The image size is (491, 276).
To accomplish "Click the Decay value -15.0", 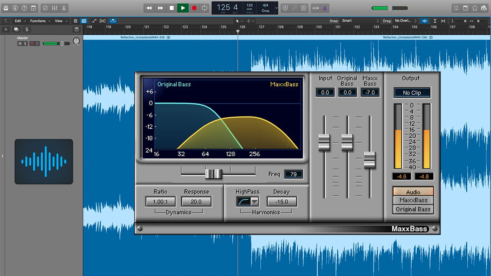I will click(x=282, y=202).
